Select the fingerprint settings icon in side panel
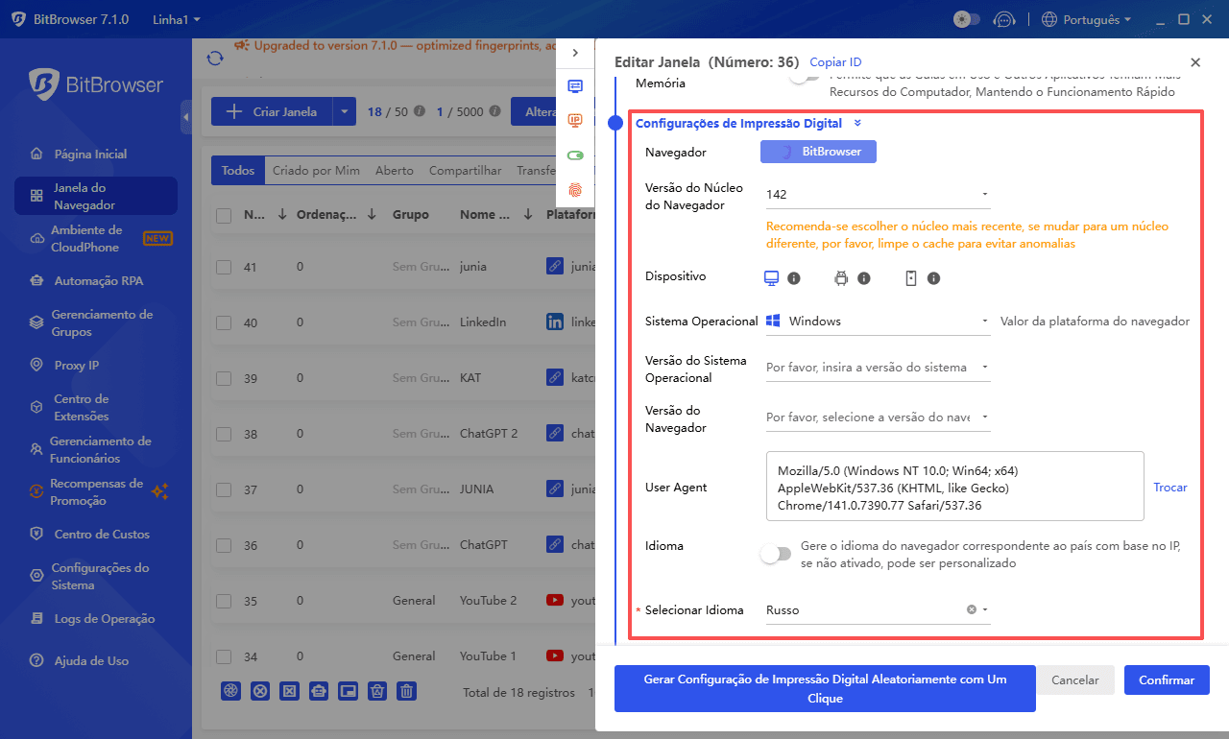 [575, 190]
